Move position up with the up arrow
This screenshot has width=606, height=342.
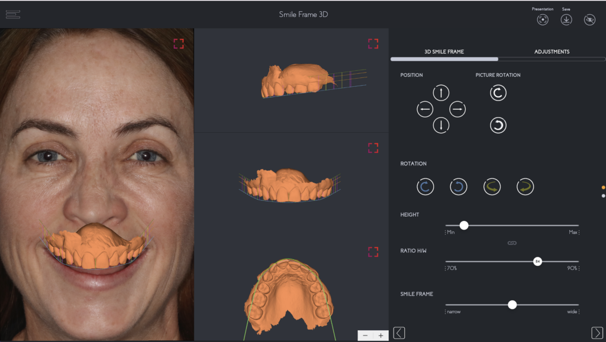coord(441,93)
